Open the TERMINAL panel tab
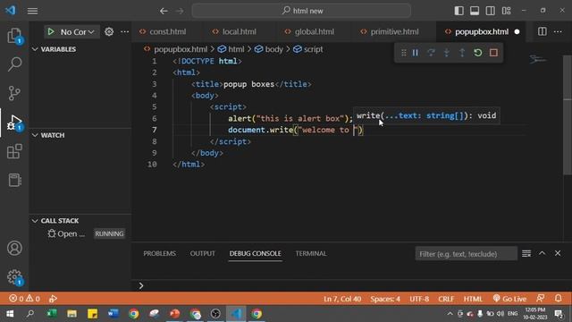The width and height of the screenshot is (572, 322). [311, 253]
